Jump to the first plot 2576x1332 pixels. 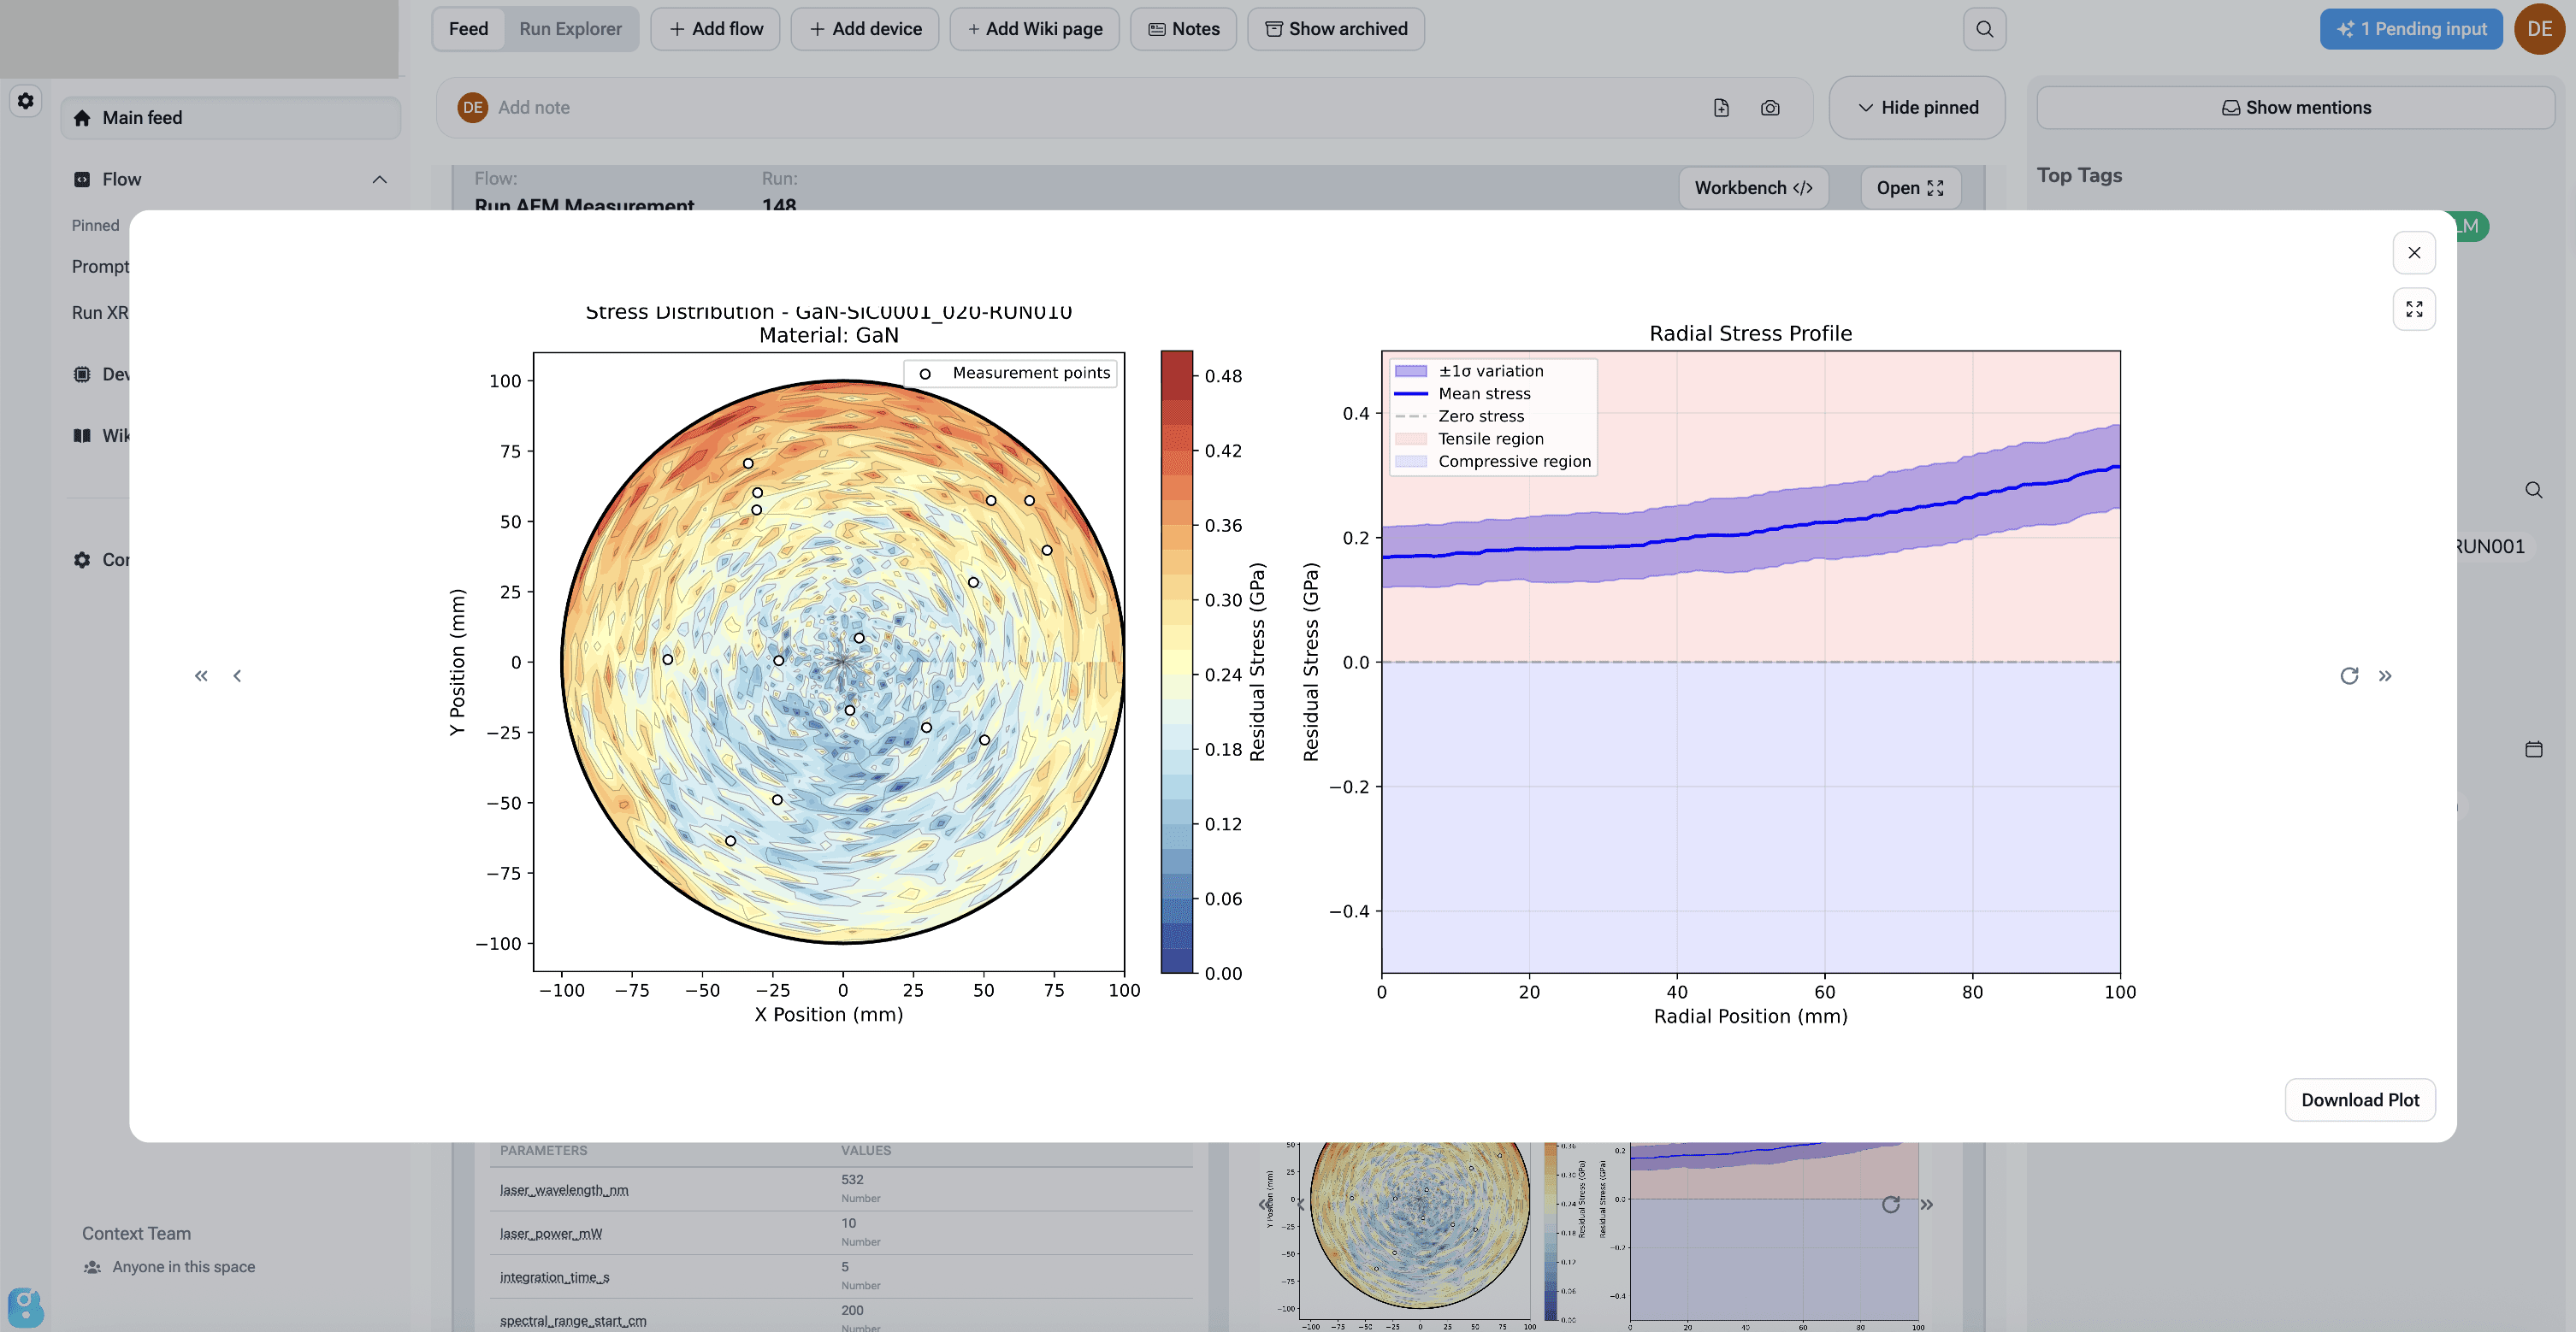[201, 676]
